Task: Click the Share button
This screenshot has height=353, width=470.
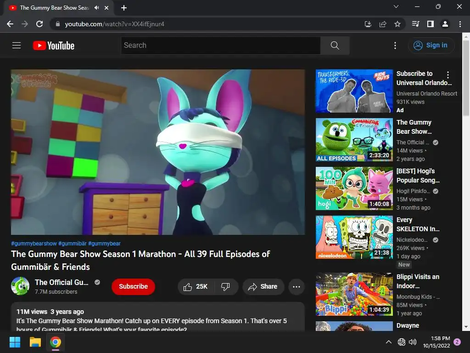Action: click(263, 287)
